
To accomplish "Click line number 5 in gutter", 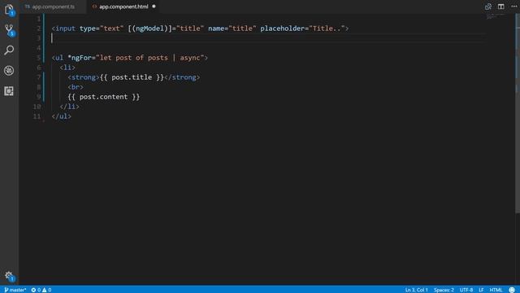I will tap(39, 58).
